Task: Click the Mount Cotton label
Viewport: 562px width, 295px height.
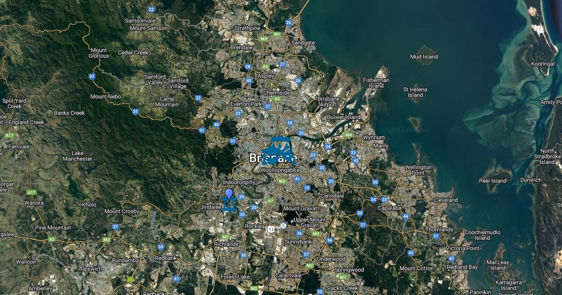Action: pos(416,268)
